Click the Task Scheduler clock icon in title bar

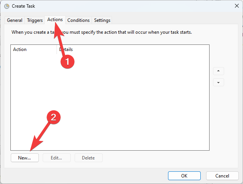pos(7,6)
